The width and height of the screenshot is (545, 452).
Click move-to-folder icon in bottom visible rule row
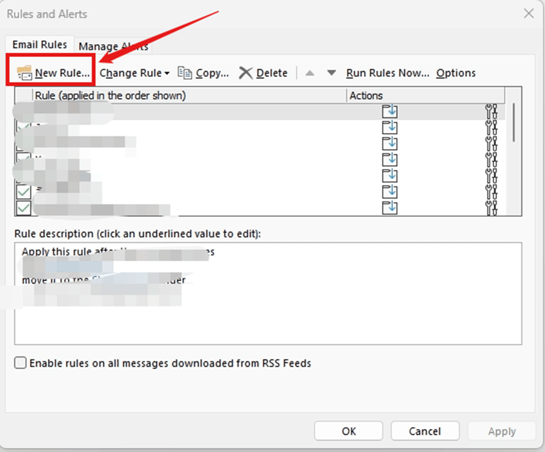point(389,208)
